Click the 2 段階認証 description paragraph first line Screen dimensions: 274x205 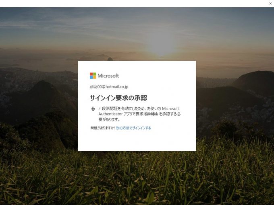(x=139, y=109)
